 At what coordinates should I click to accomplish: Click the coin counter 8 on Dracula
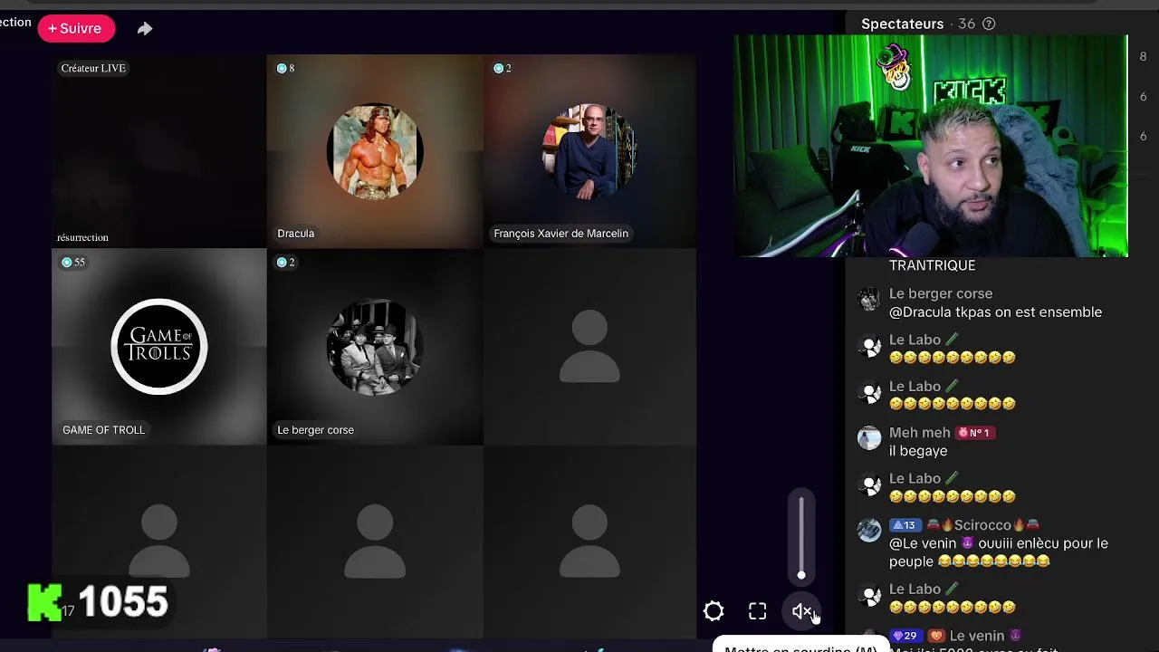285,68
